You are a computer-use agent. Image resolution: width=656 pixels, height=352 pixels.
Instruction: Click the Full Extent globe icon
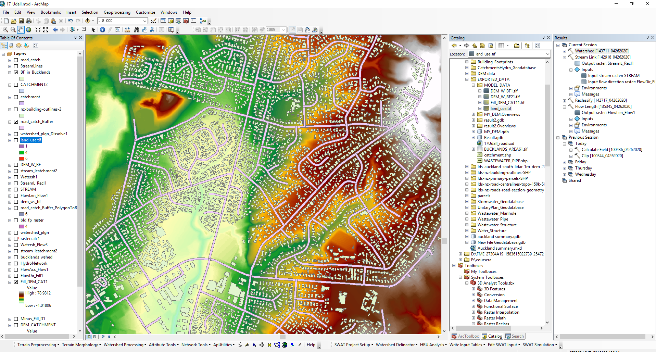coord(29,30)
